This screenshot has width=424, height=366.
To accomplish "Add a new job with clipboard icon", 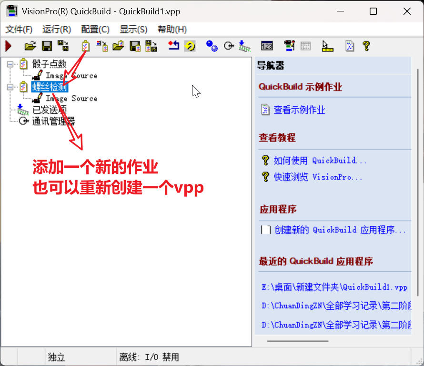I will [86, 46].
